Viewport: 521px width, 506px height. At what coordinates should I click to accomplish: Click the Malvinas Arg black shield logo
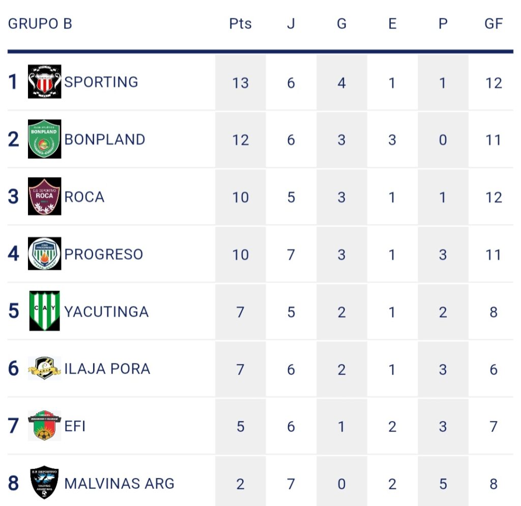[x=45, y=483]
